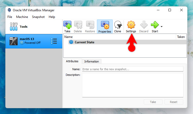Switch to the Attributes tab
This screenshot has width=193, height=114.
72,61
